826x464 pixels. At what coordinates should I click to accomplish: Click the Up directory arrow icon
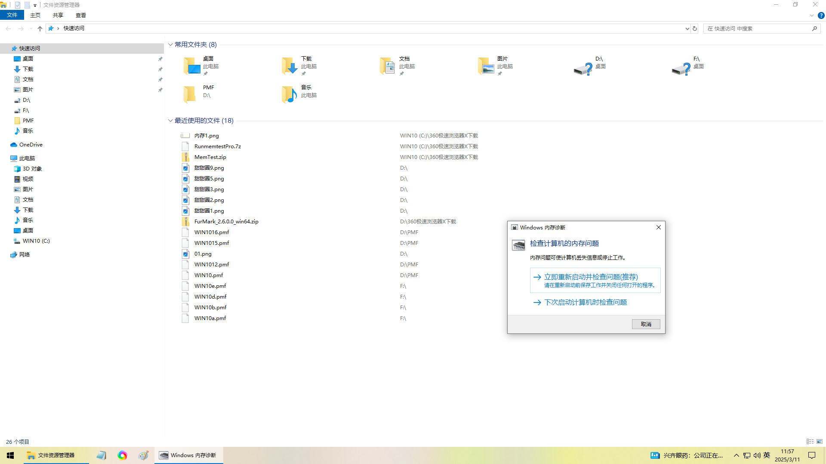point(40,28)
